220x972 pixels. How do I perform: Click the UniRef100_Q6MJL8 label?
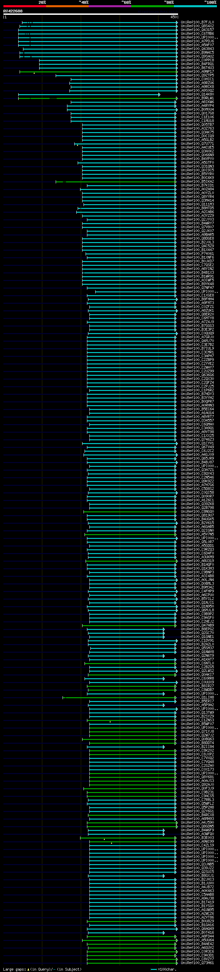coord(197,610)
